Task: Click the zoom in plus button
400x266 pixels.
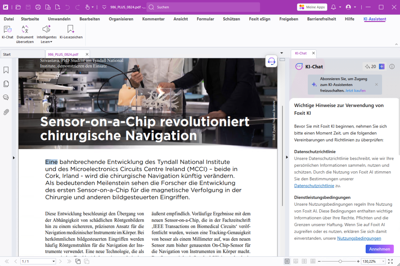Action: tap(358, 261)
